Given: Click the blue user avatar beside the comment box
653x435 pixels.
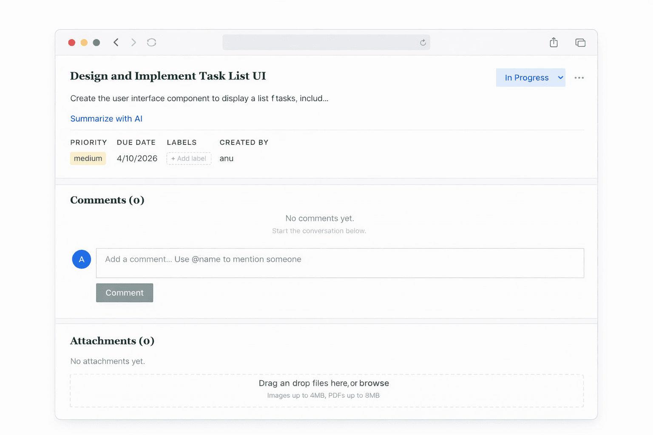Looking at the screenshot, I should 81,259.
